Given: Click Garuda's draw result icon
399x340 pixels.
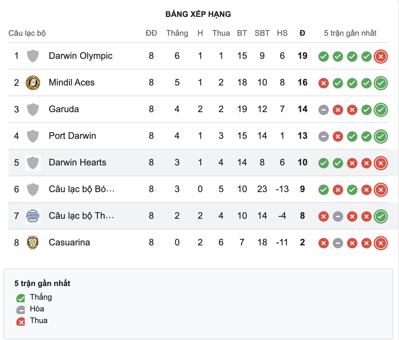Looking at the screenshot, I should coord(323,110).
